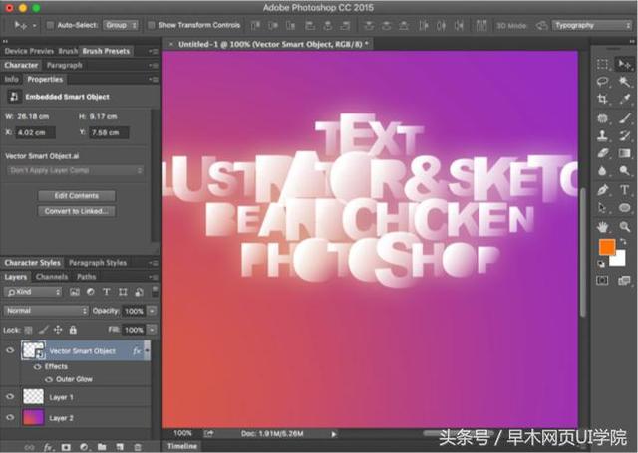Hide the Vector Smart Object layer

(10, 350)
